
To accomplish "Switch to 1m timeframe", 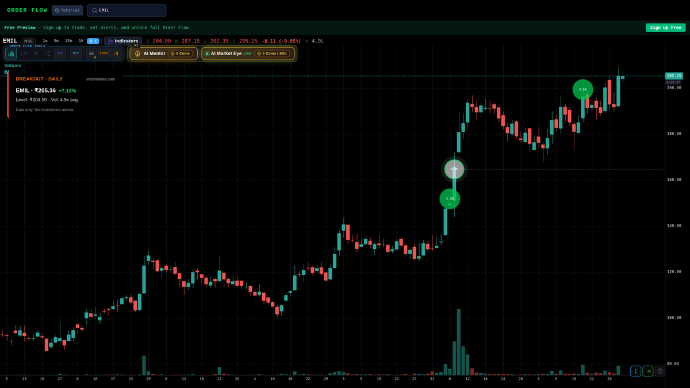I will (45, 41).
